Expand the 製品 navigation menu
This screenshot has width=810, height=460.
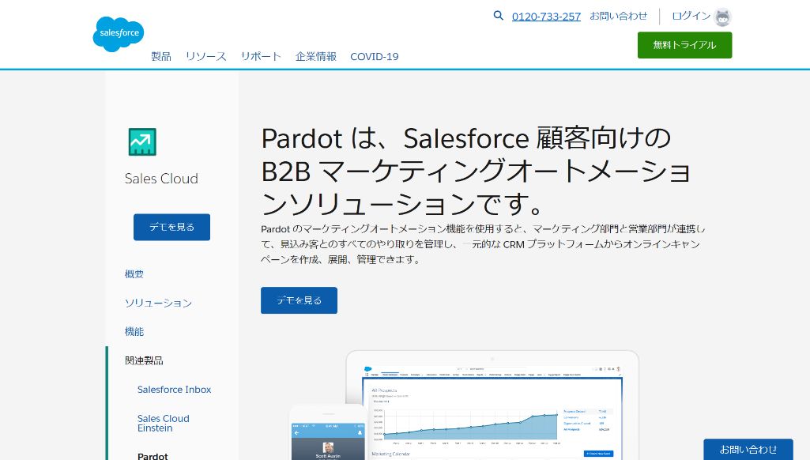point(160,56)
